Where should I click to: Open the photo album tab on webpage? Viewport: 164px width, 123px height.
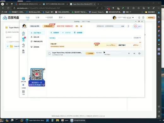coord(49,18)
